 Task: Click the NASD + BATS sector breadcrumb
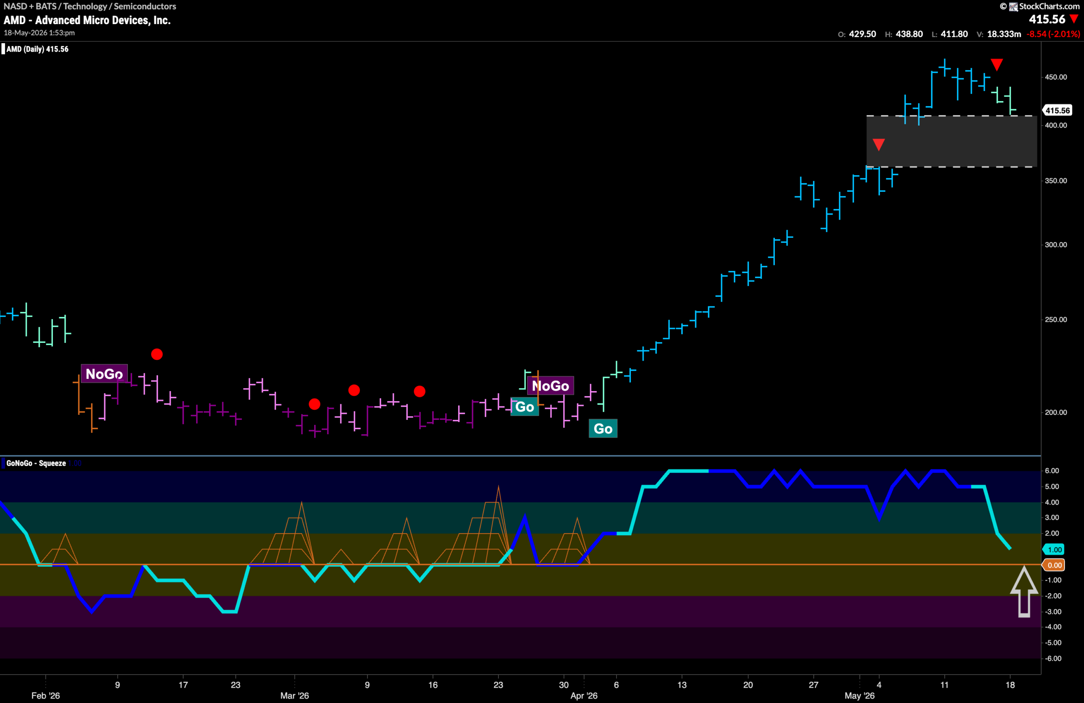pyautogui.click(x=90, y=6)
